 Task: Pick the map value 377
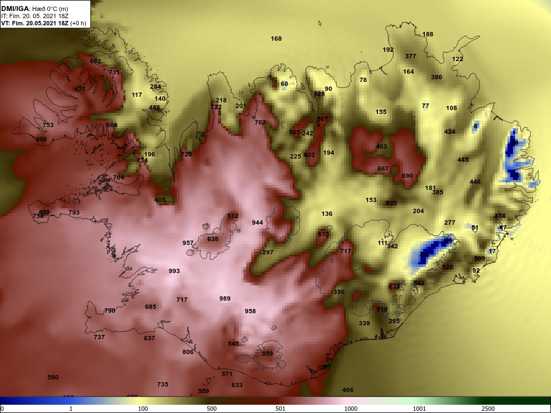(x=410, y=56)
